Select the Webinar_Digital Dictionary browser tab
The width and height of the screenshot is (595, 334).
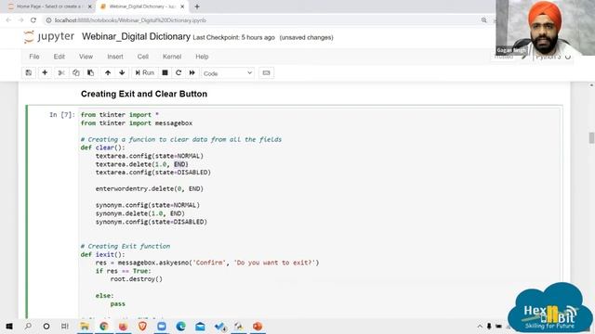point(139,6)
